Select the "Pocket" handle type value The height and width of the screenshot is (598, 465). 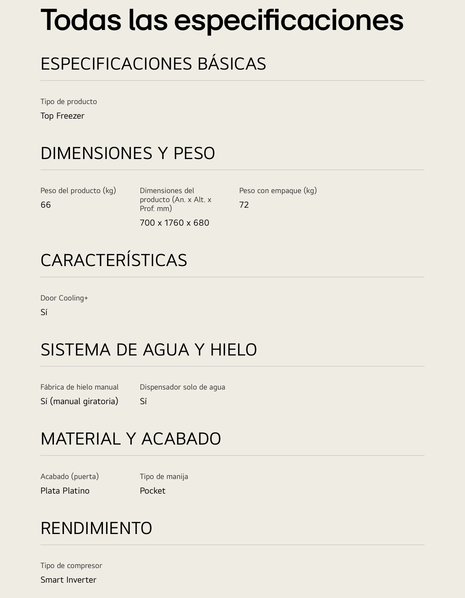(152, 491)
